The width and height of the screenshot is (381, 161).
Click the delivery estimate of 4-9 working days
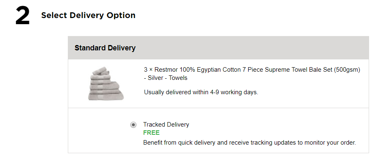(x=201, y=93)
